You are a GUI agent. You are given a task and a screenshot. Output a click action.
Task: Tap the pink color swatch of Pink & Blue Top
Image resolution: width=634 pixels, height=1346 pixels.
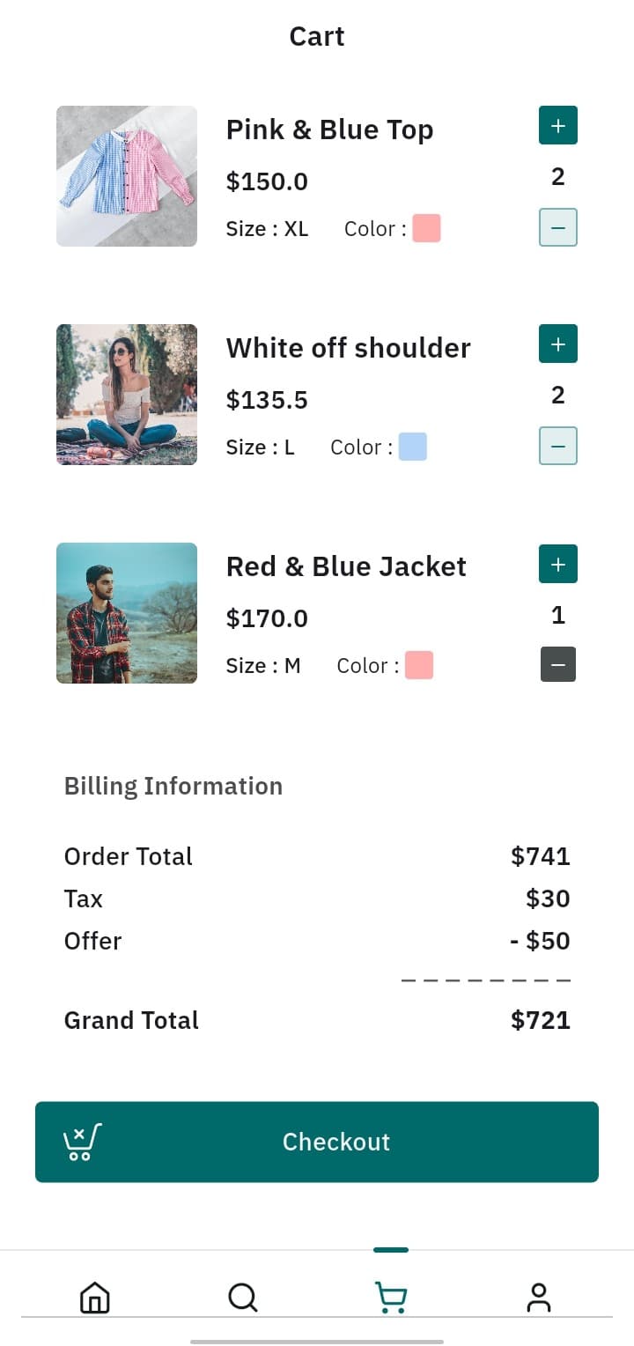tap(426, 228)
